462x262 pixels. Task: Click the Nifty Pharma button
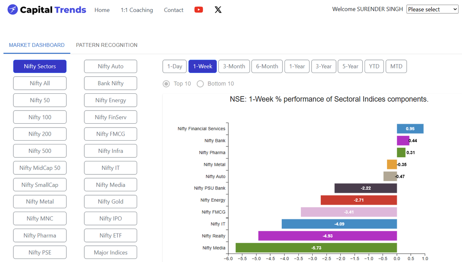(40, 235)
